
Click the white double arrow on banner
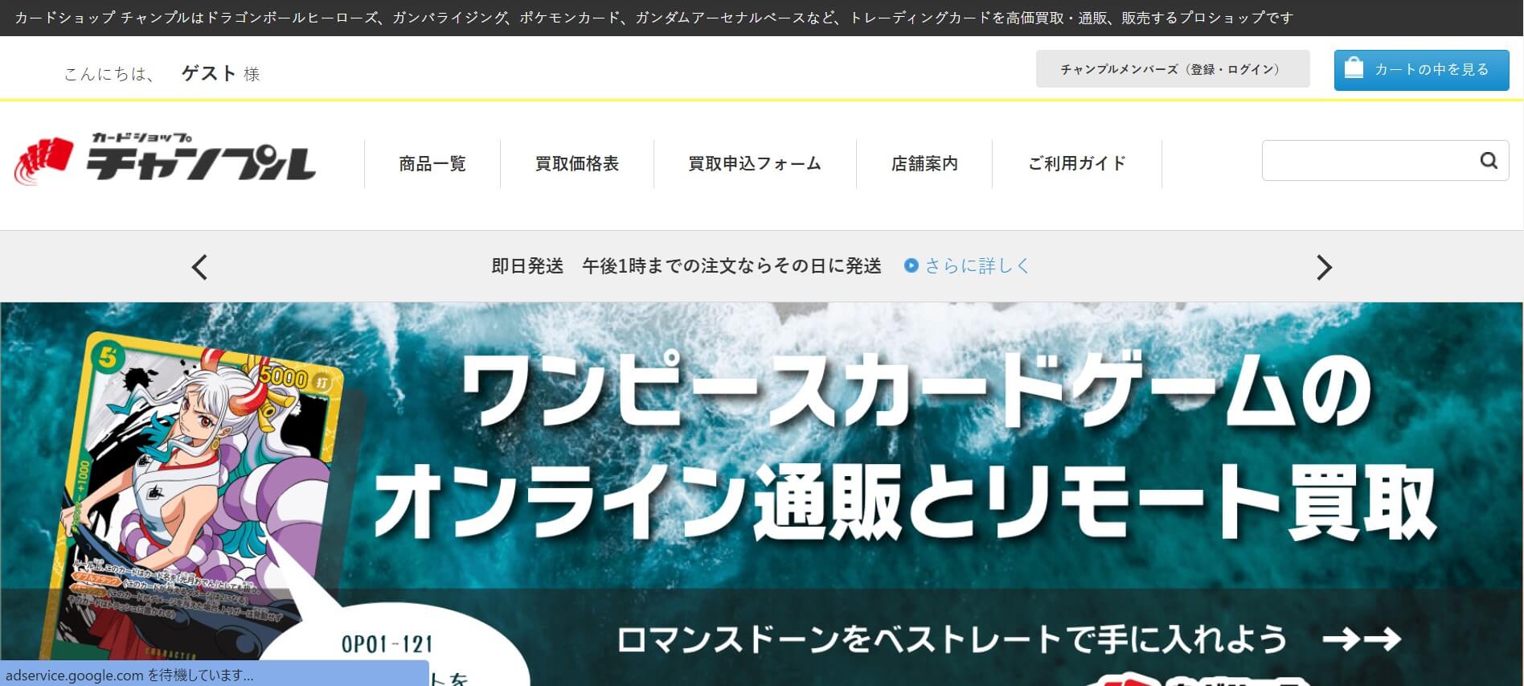coord(1362,639)
